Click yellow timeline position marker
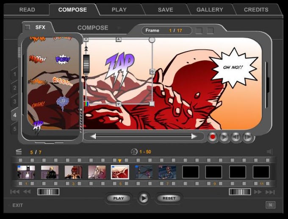Viewport: 288px width, 219px height. (x=120, y=161)
